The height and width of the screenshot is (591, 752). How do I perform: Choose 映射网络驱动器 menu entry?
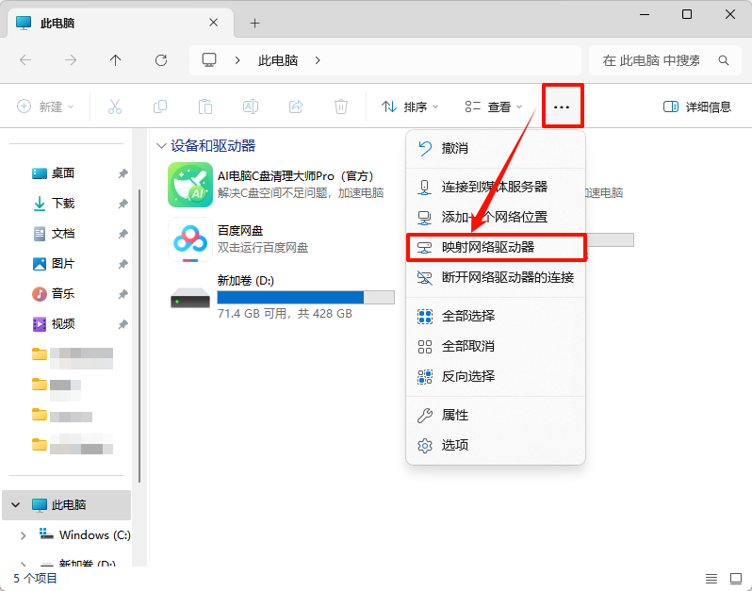[496, 248]
